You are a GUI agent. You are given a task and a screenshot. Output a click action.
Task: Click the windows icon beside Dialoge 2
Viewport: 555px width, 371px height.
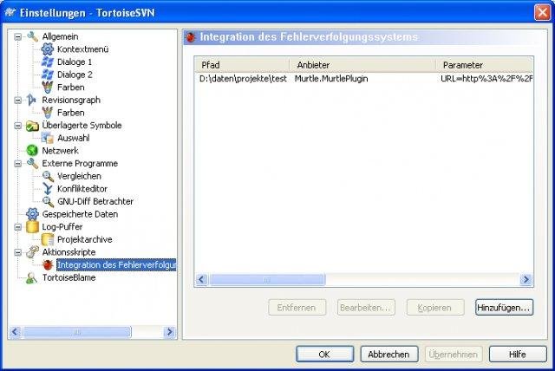coord(48,75)
